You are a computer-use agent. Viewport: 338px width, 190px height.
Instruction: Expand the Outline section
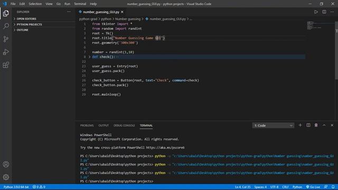pyautogui.click(x=44, y=30)
